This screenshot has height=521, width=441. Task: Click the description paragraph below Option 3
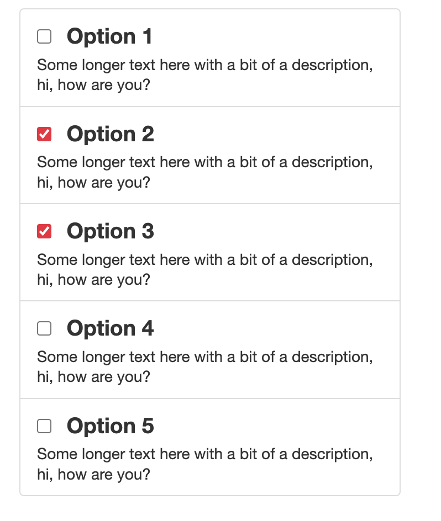204,269
